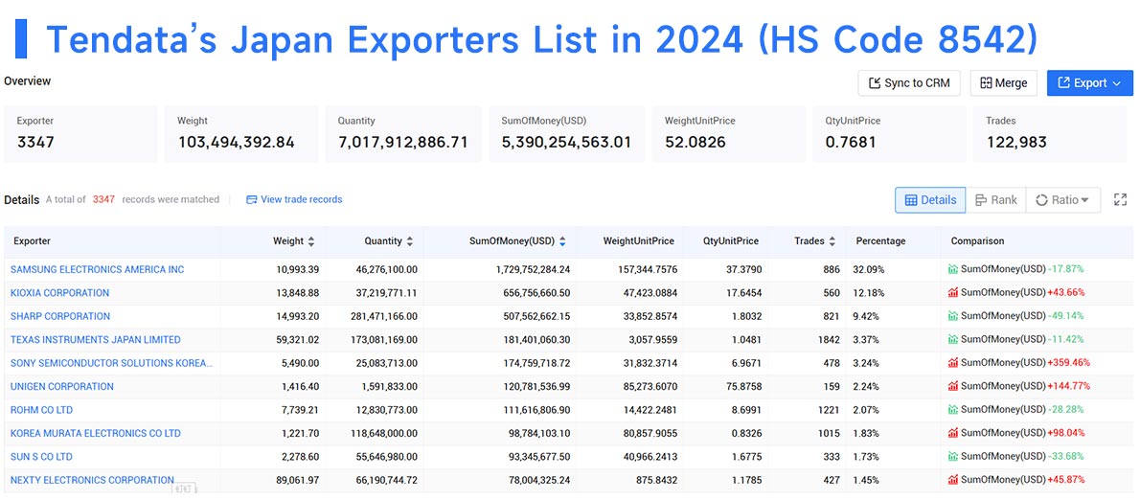
Task: Open the View trade records link
Action: pos(294,199)
